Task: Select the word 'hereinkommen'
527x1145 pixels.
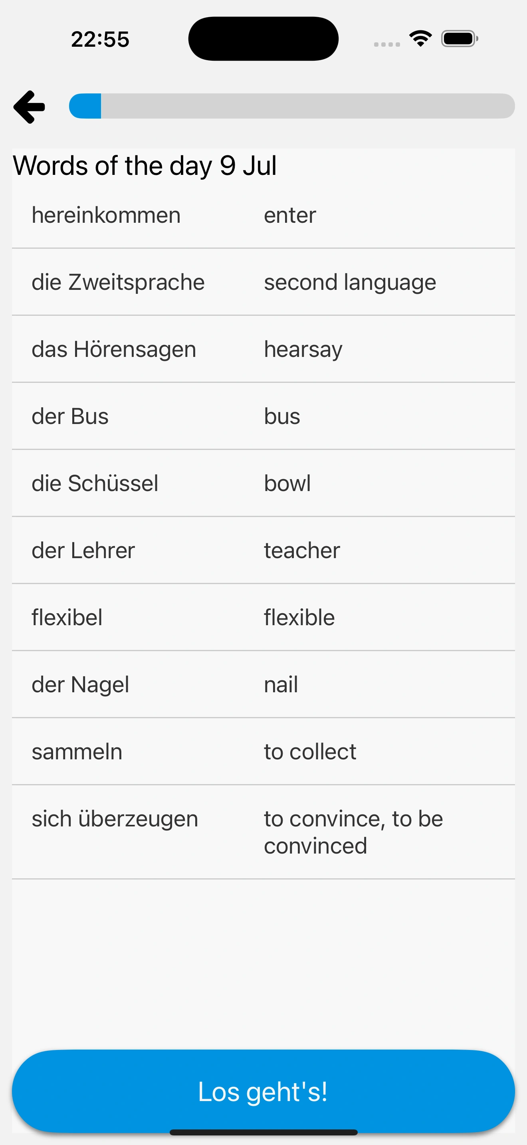Action: [106, 215]
